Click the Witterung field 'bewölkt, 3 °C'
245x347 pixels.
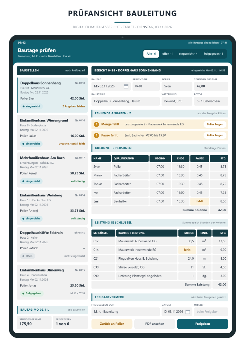(x=177, y=101)
